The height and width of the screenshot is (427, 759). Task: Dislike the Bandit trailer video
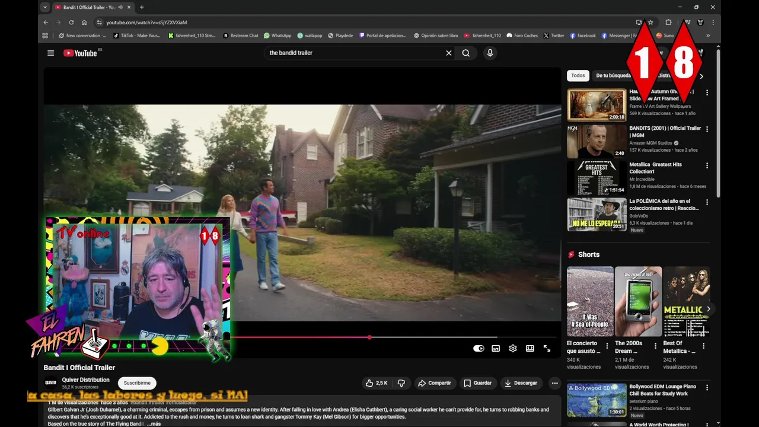pos(401,383)
